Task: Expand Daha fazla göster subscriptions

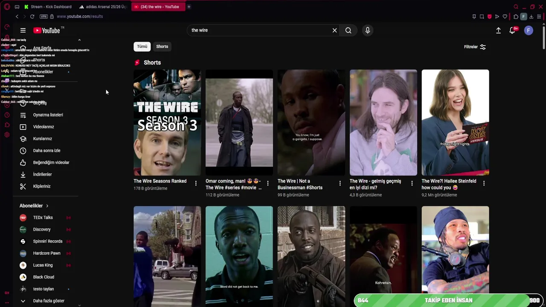Action: tap(48, 301)
